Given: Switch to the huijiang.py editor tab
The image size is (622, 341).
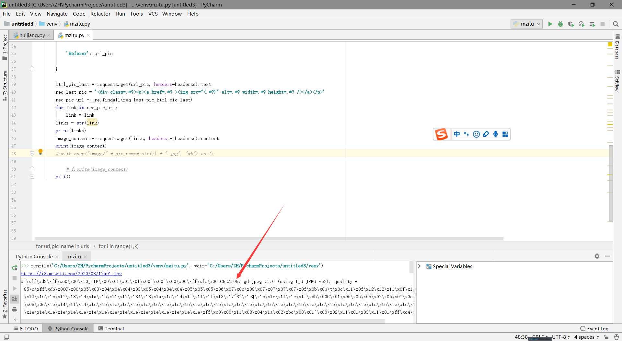Looking at the screenshot, I should pos(32,35).
